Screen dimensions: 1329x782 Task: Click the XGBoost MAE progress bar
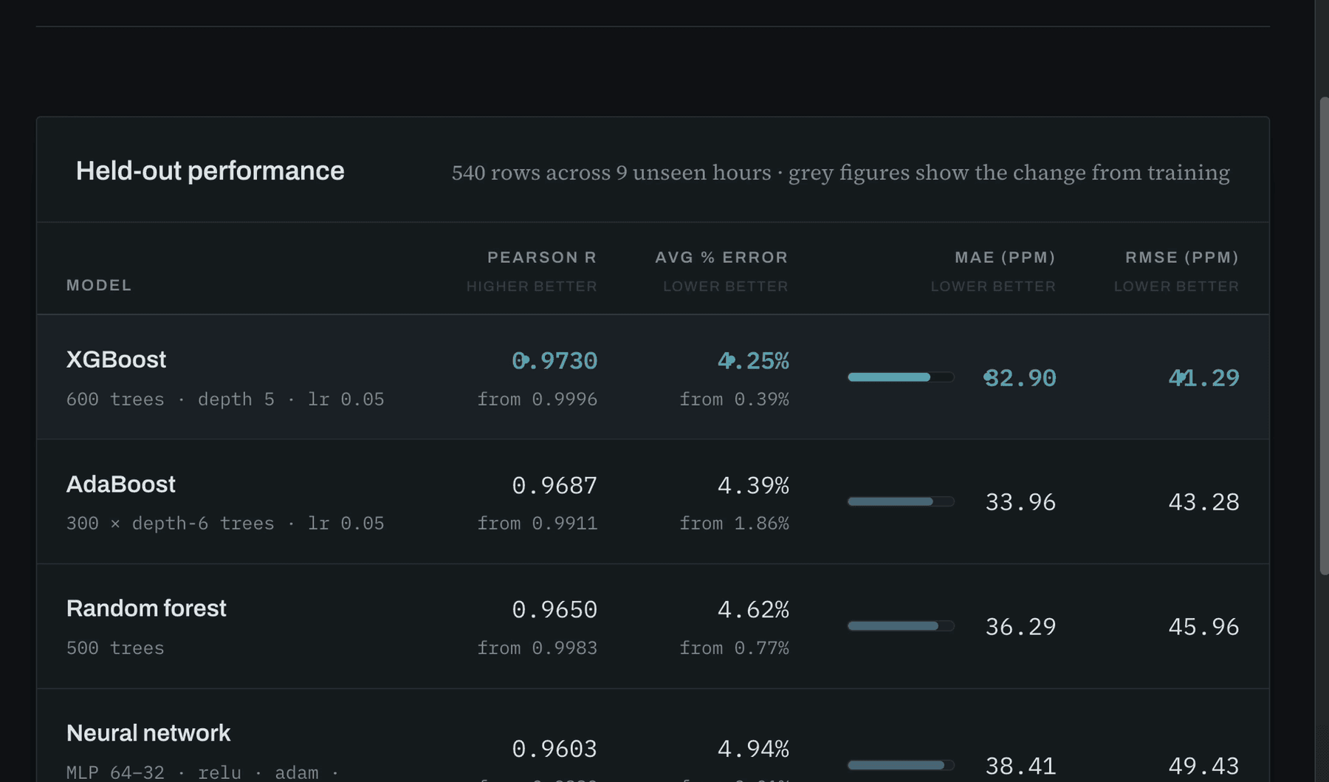pyautogui.click(x=901, y=377)
